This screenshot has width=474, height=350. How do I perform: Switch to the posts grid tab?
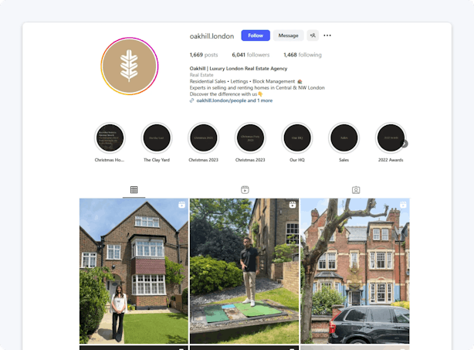(x=134, y=189)
